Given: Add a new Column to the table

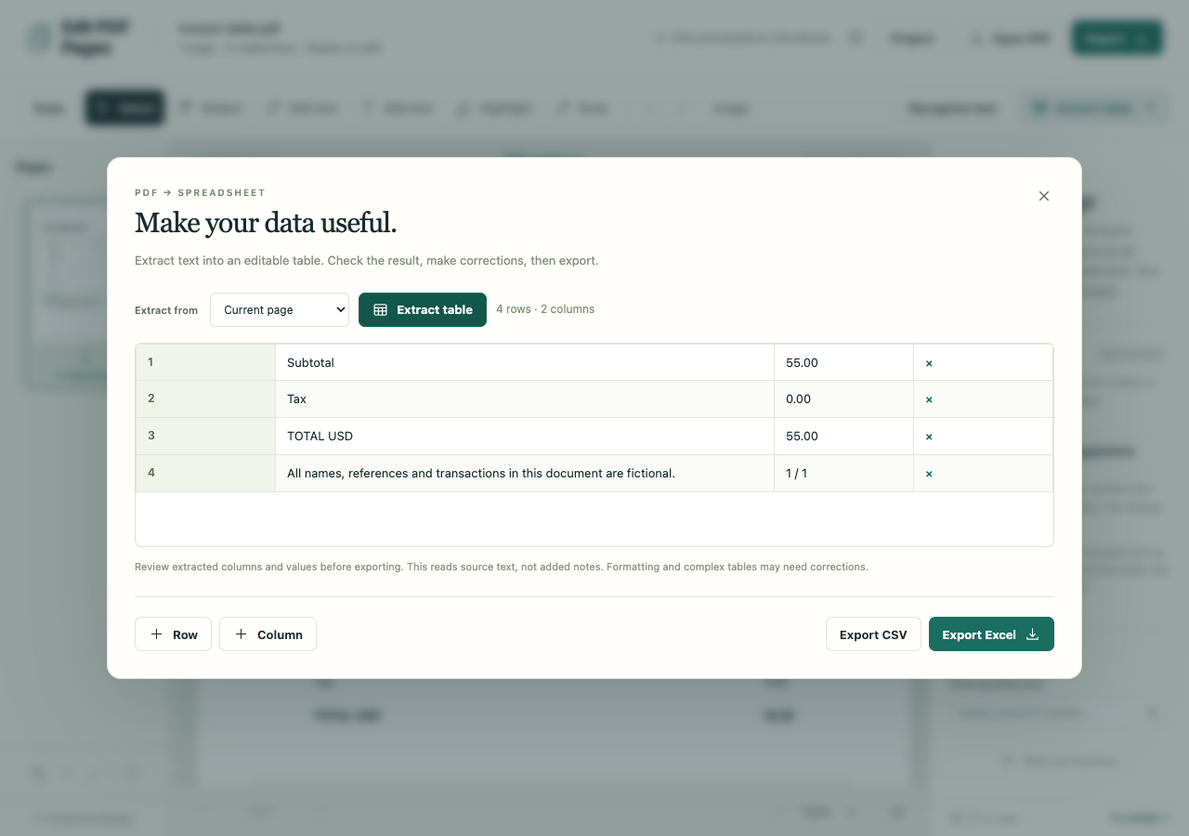Looking at the screenshot, I should [x=268, y=634].
